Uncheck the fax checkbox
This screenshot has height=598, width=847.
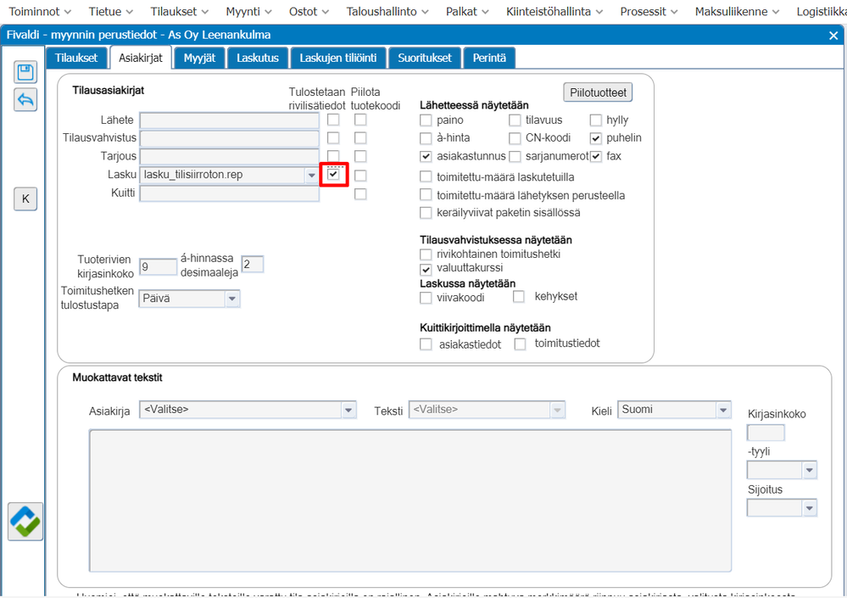coord(596,157)
